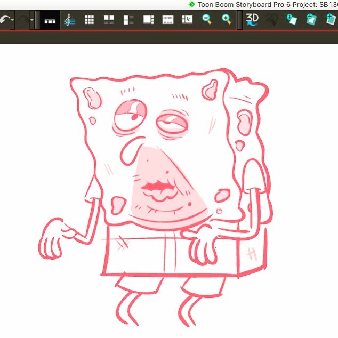This screenshot has width=338, height=338.
Task: Click the rightmost partially visible add-panel icon
Action: 332,19
